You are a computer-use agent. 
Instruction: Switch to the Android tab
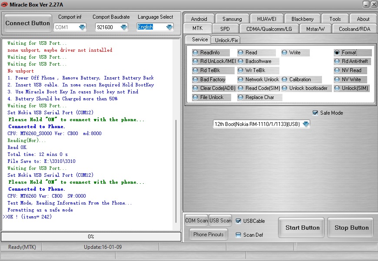[199, 19]
